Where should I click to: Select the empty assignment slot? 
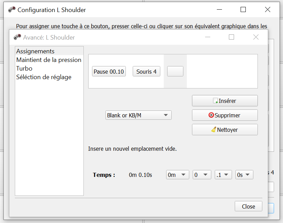[x=175, y=71]
